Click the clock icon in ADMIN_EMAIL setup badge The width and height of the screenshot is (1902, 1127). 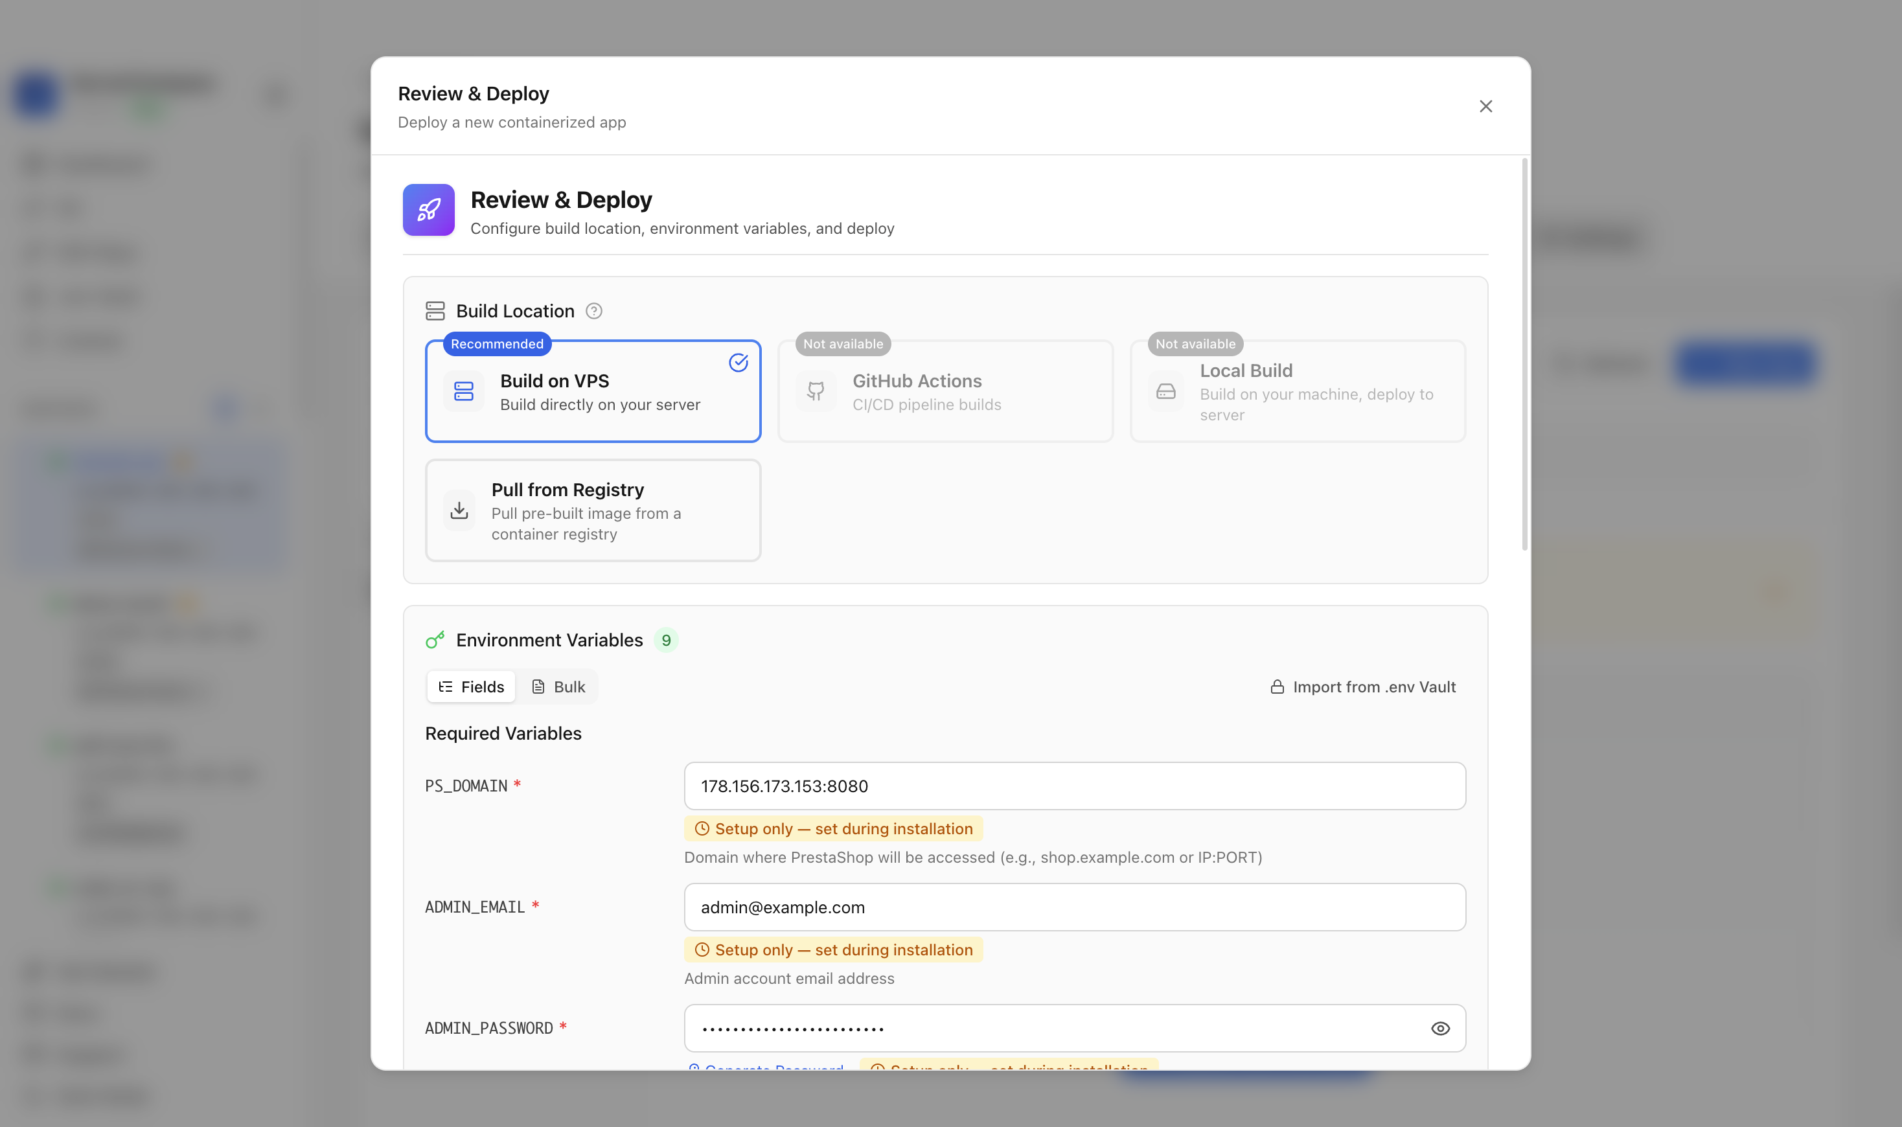point(702,950)
